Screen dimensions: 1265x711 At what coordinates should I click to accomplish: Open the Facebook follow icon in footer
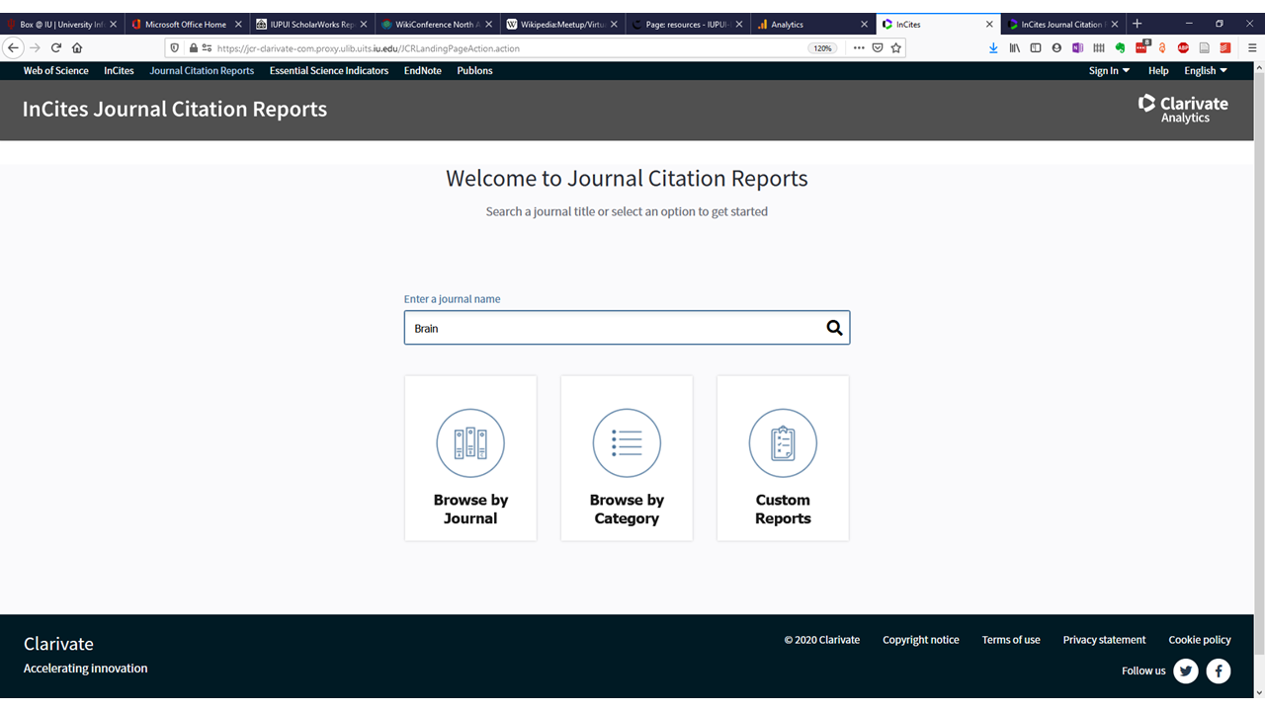pos(1219,671)
